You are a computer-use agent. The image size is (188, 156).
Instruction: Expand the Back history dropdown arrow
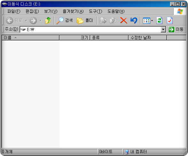click(26, 21)
